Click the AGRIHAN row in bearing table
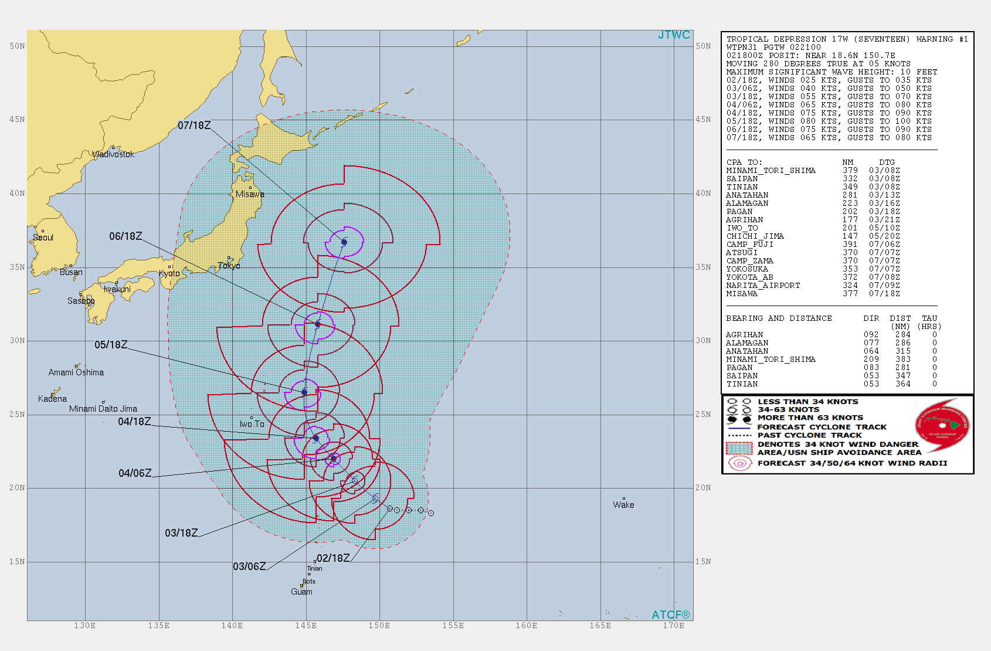 832,335
